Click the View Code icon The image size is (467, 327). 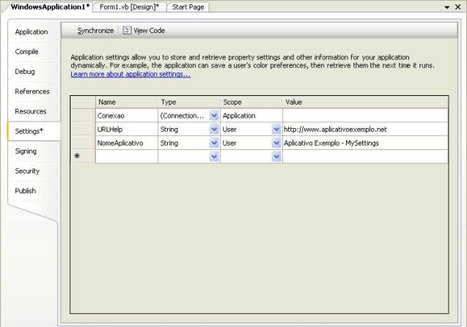click(x=128, y=31)
